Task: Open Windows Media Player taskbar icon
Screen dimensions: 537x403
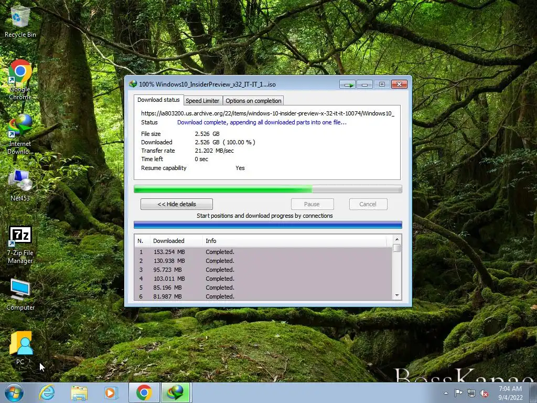Action: pos(111,393)
